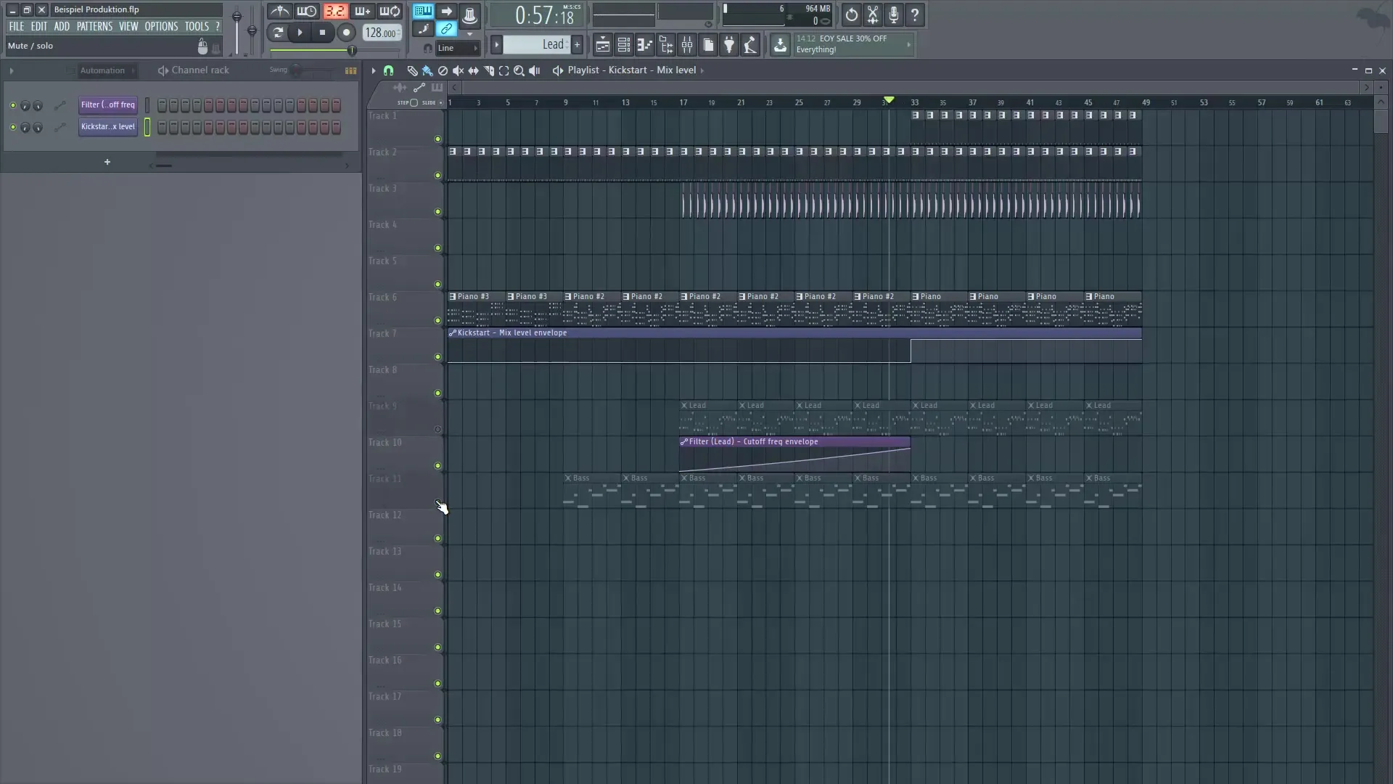
Task: Mute the Kickstart mix level channel
Action: point(12,127)
